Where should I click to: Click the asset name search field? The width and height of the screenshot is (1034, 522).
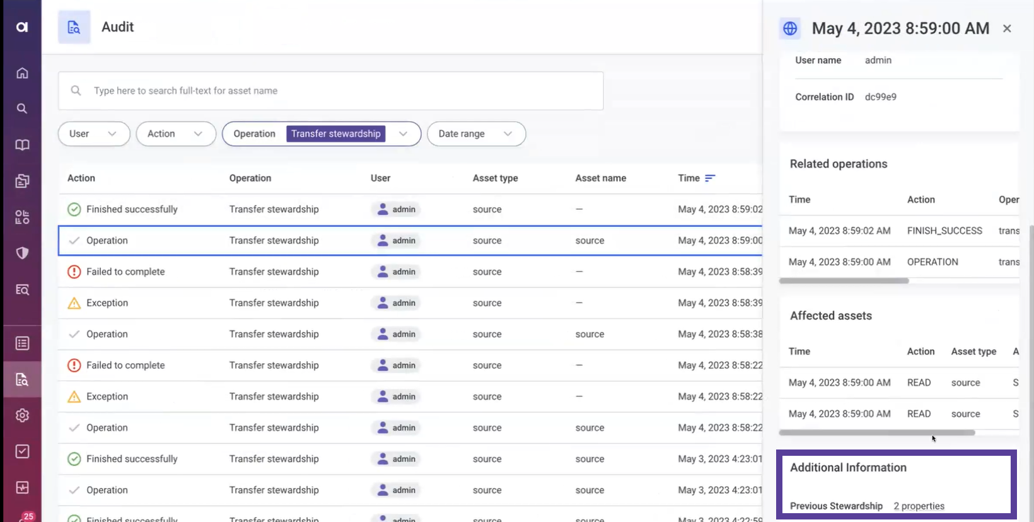[330, 91]
